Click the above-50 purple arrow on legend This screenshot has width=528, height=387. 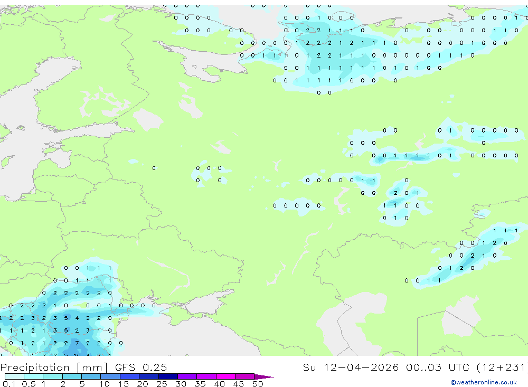[264, 376]
